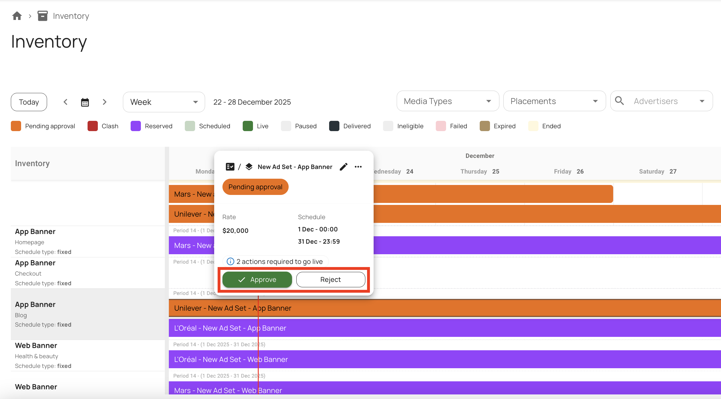Expand the Placements filter dropdown

point(554,101)
